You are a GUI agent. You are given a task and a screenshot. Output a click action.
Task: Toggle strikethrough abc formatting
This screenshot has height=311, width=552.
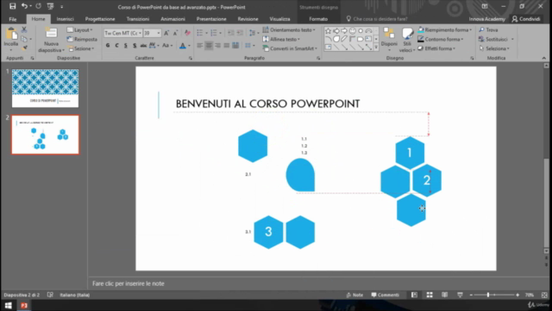(143, 46)
